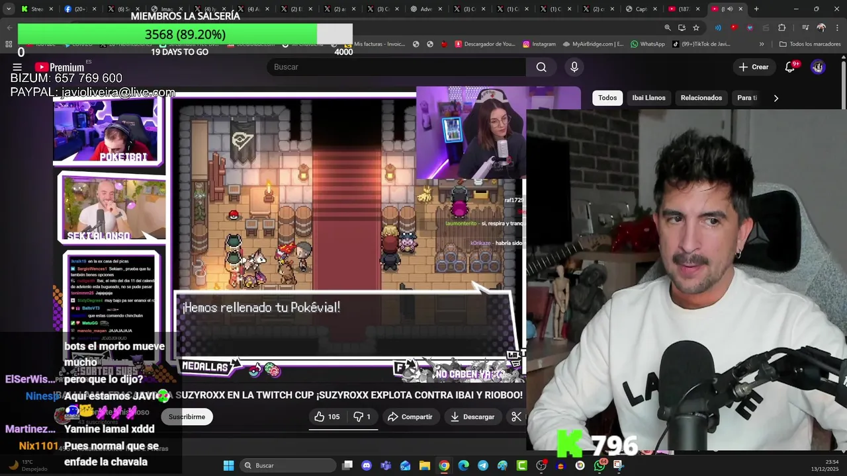Screen dimensions: 847x476
Task: Open YouTube notifications bell
Action: 789,67
